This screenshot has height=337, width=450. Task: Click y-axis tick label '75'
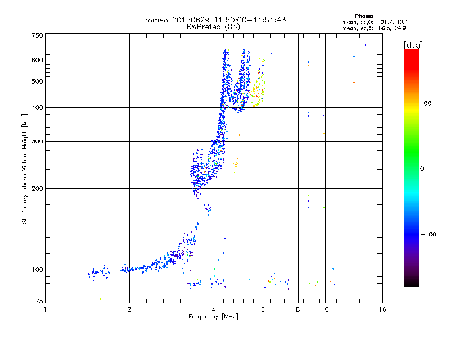point(39,301)
